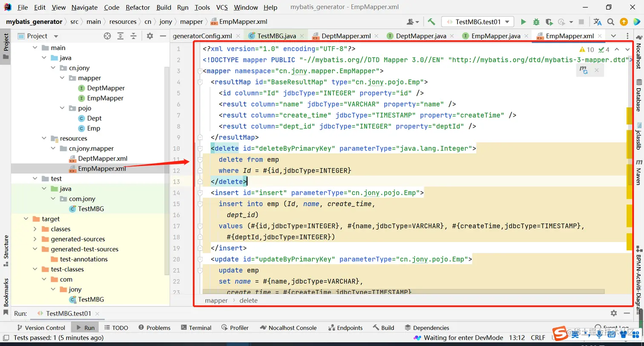644x346 pixels.
Task: Close the TestMBG.java editor tab
Action: [x=303, y=36]
